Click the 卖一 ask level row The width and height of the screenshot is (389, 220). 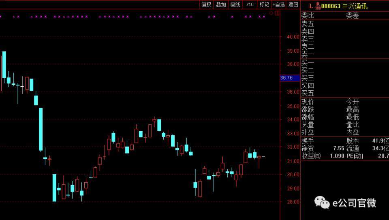(308, 54)
